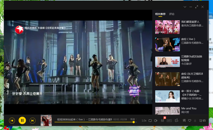The image size is (213, 130).
Task: Toggle the loop play mode icon
Action: 150,121
